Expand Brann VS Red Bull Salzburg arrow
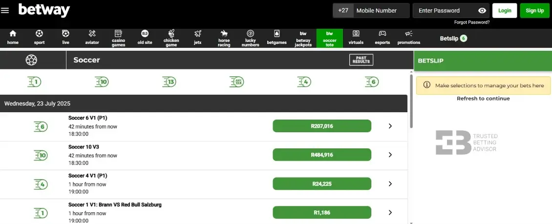This screenshot has height=224, width=552. [x=390, y=212]
